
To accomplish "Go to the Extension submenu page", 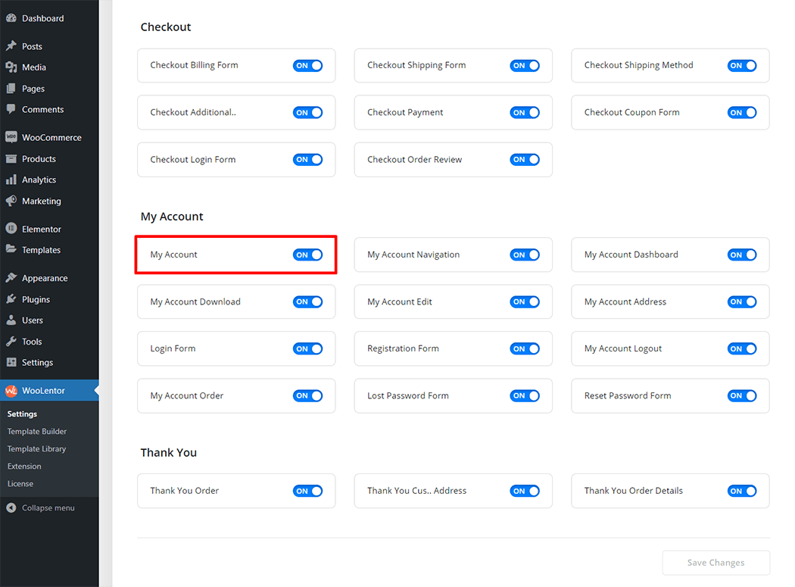I will 24,467.
